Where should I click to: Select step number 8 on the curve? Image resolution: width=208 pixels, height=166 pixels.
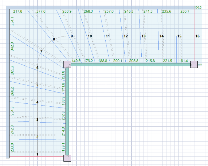click(54, 39)
